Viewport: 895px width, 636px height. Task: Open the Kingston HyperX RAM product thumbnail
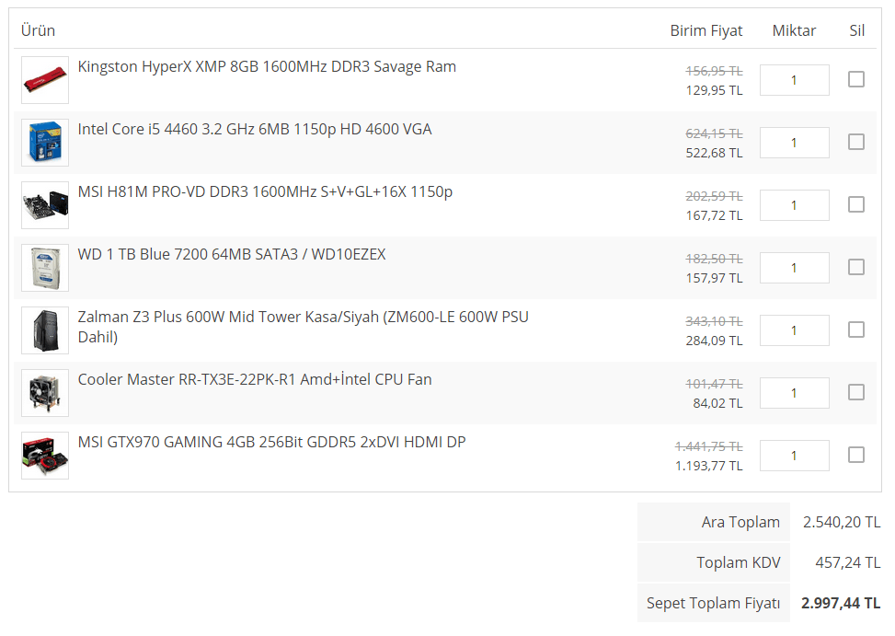[x=45, y=80]
